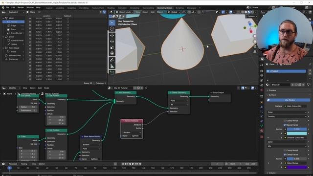This screenshot has width=313, height=176.
Task: Expand the Preview panel in material properties
Action: 272,90
